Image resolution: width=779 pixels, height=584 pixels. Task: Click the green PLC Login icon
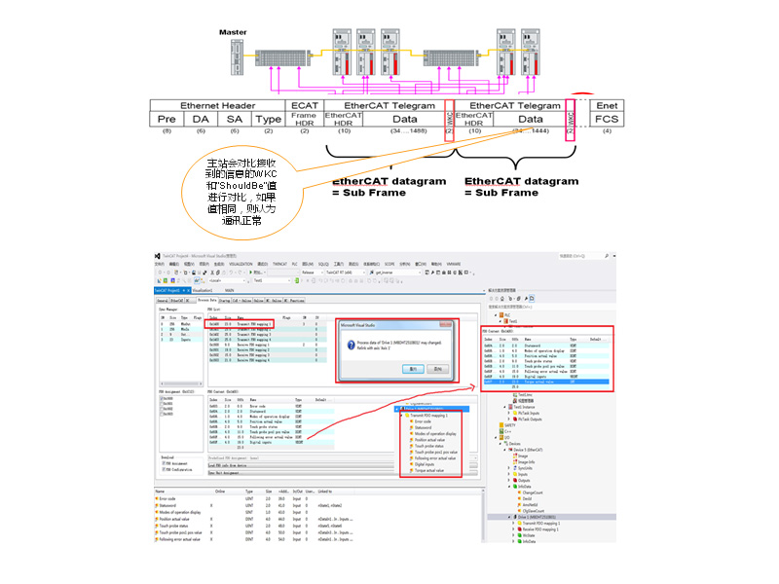(x=297, y=280)
